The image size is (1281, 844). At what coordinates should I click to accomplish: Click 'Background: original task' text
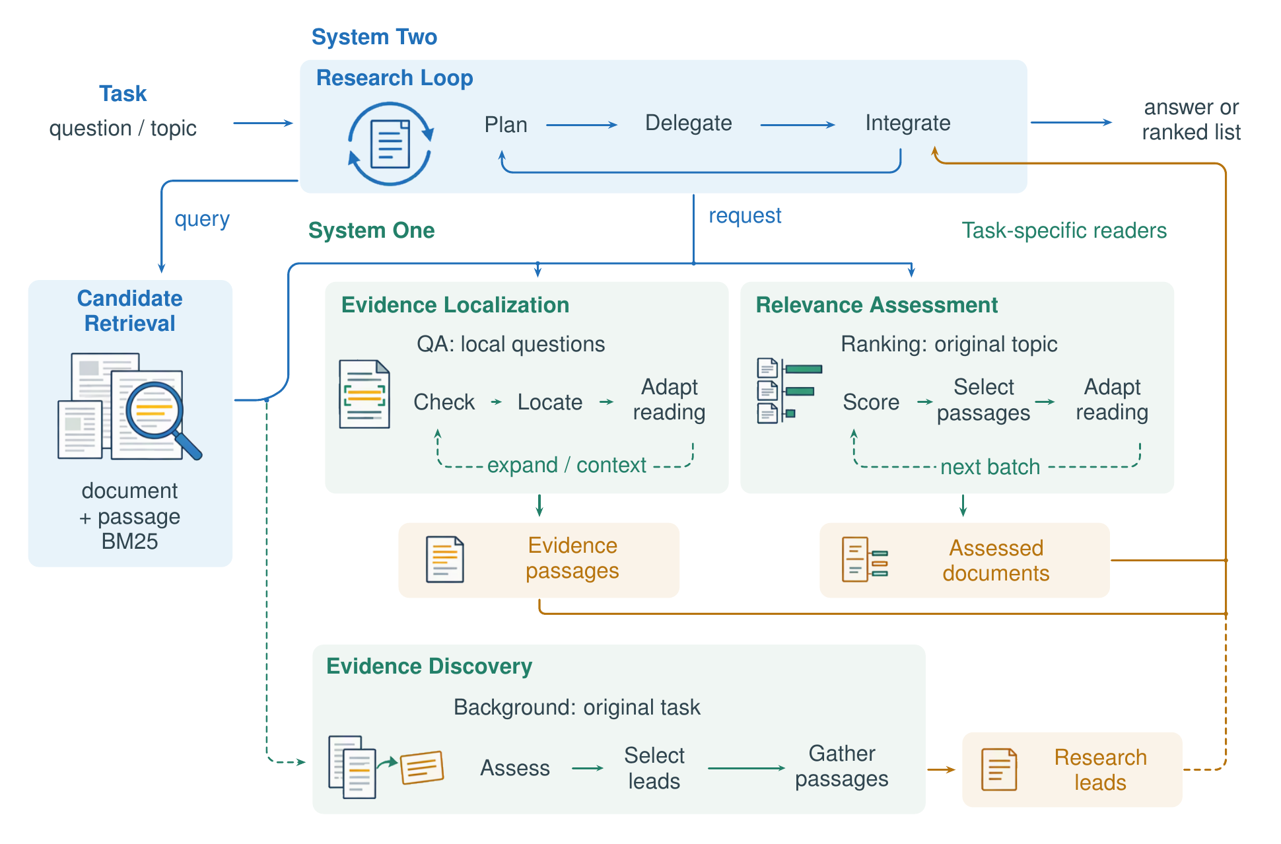pyautogui.click(x=577, y=707)
